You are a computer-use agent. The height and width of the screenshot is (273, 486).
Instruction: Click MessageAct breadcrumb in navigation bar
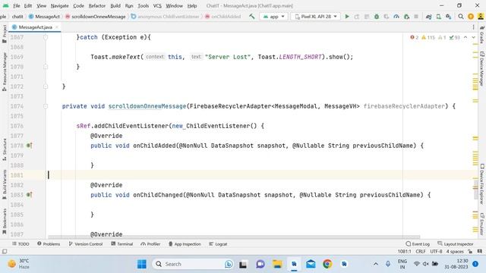tap(44, 17)
